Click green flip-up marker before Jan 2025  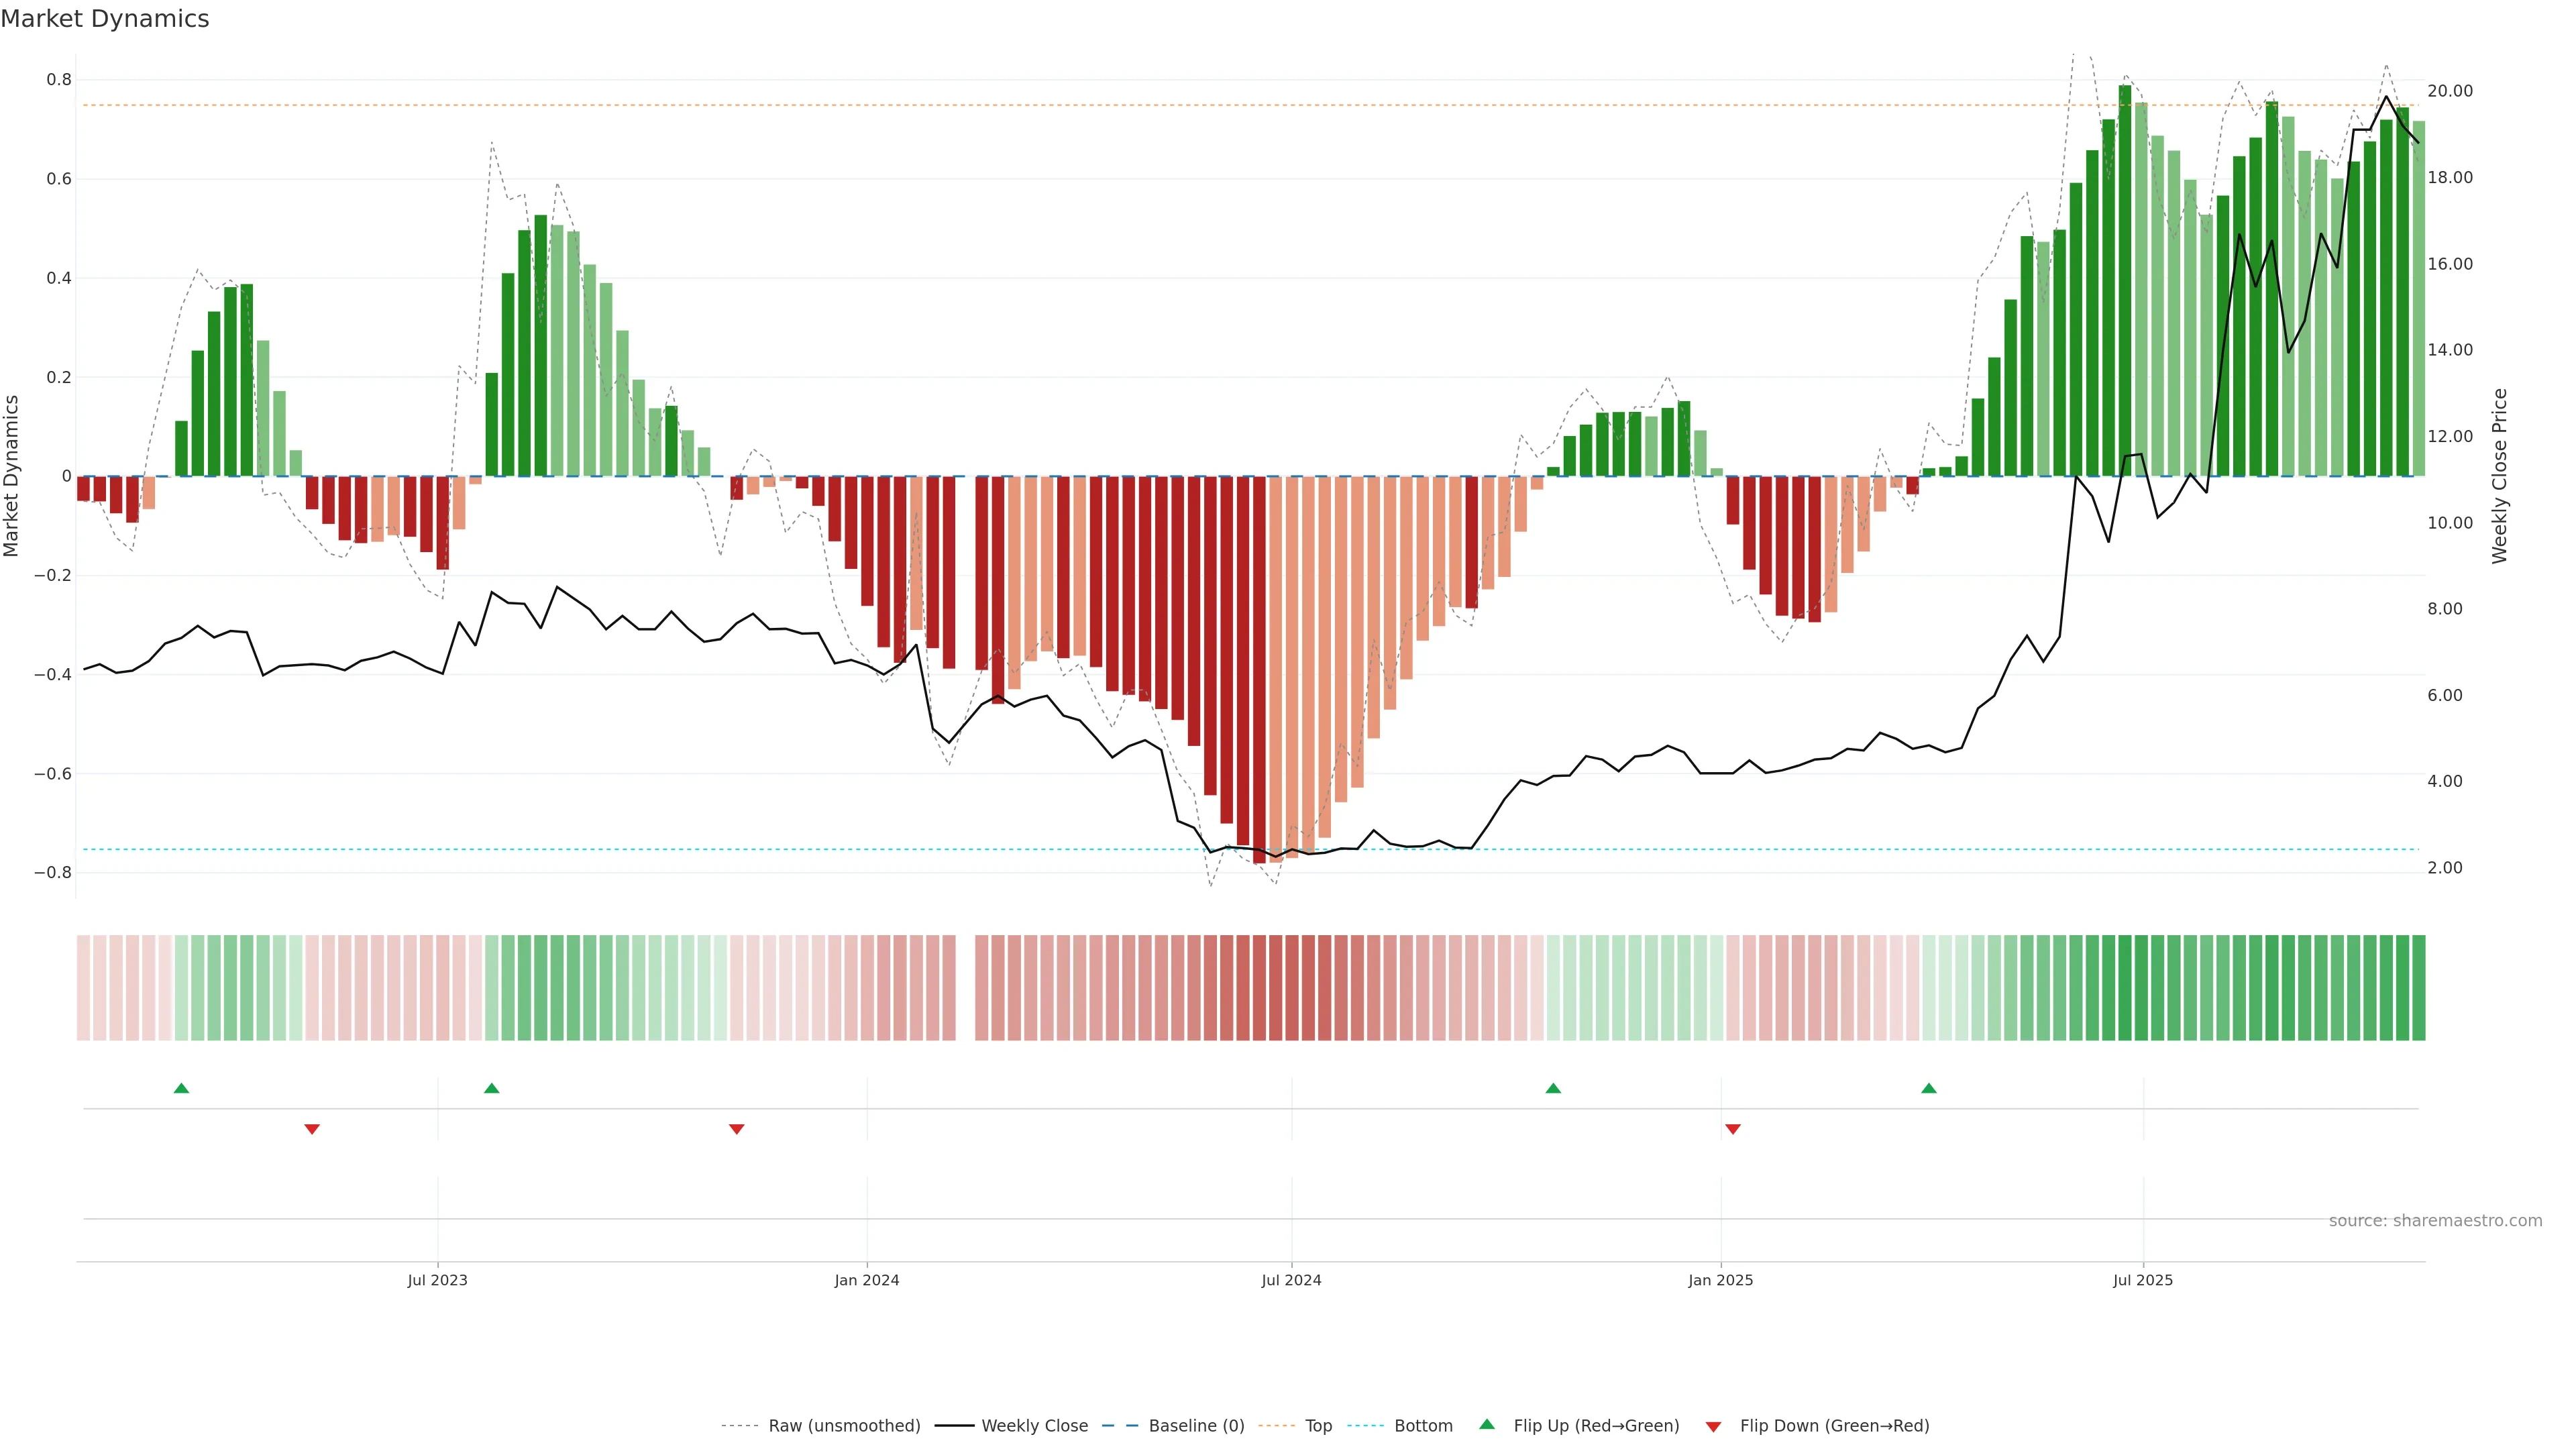pyautogui.click(x=1553, y=1088)
